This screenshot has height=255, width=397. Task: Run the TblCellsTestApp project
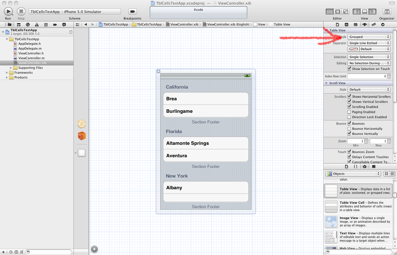(x=8, y=12)
